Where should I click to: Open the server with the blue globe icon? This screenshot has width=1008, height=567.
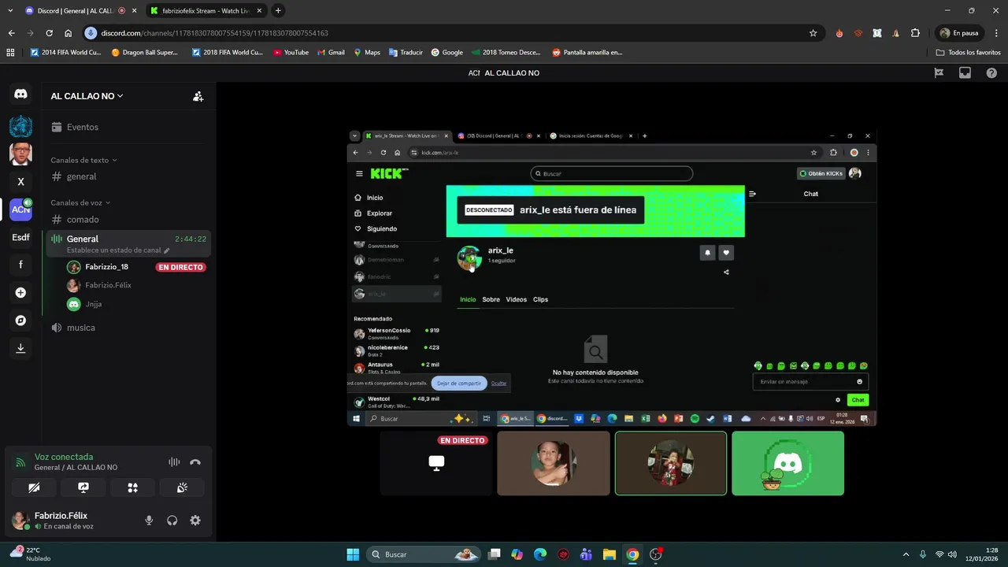click(20, 126)
